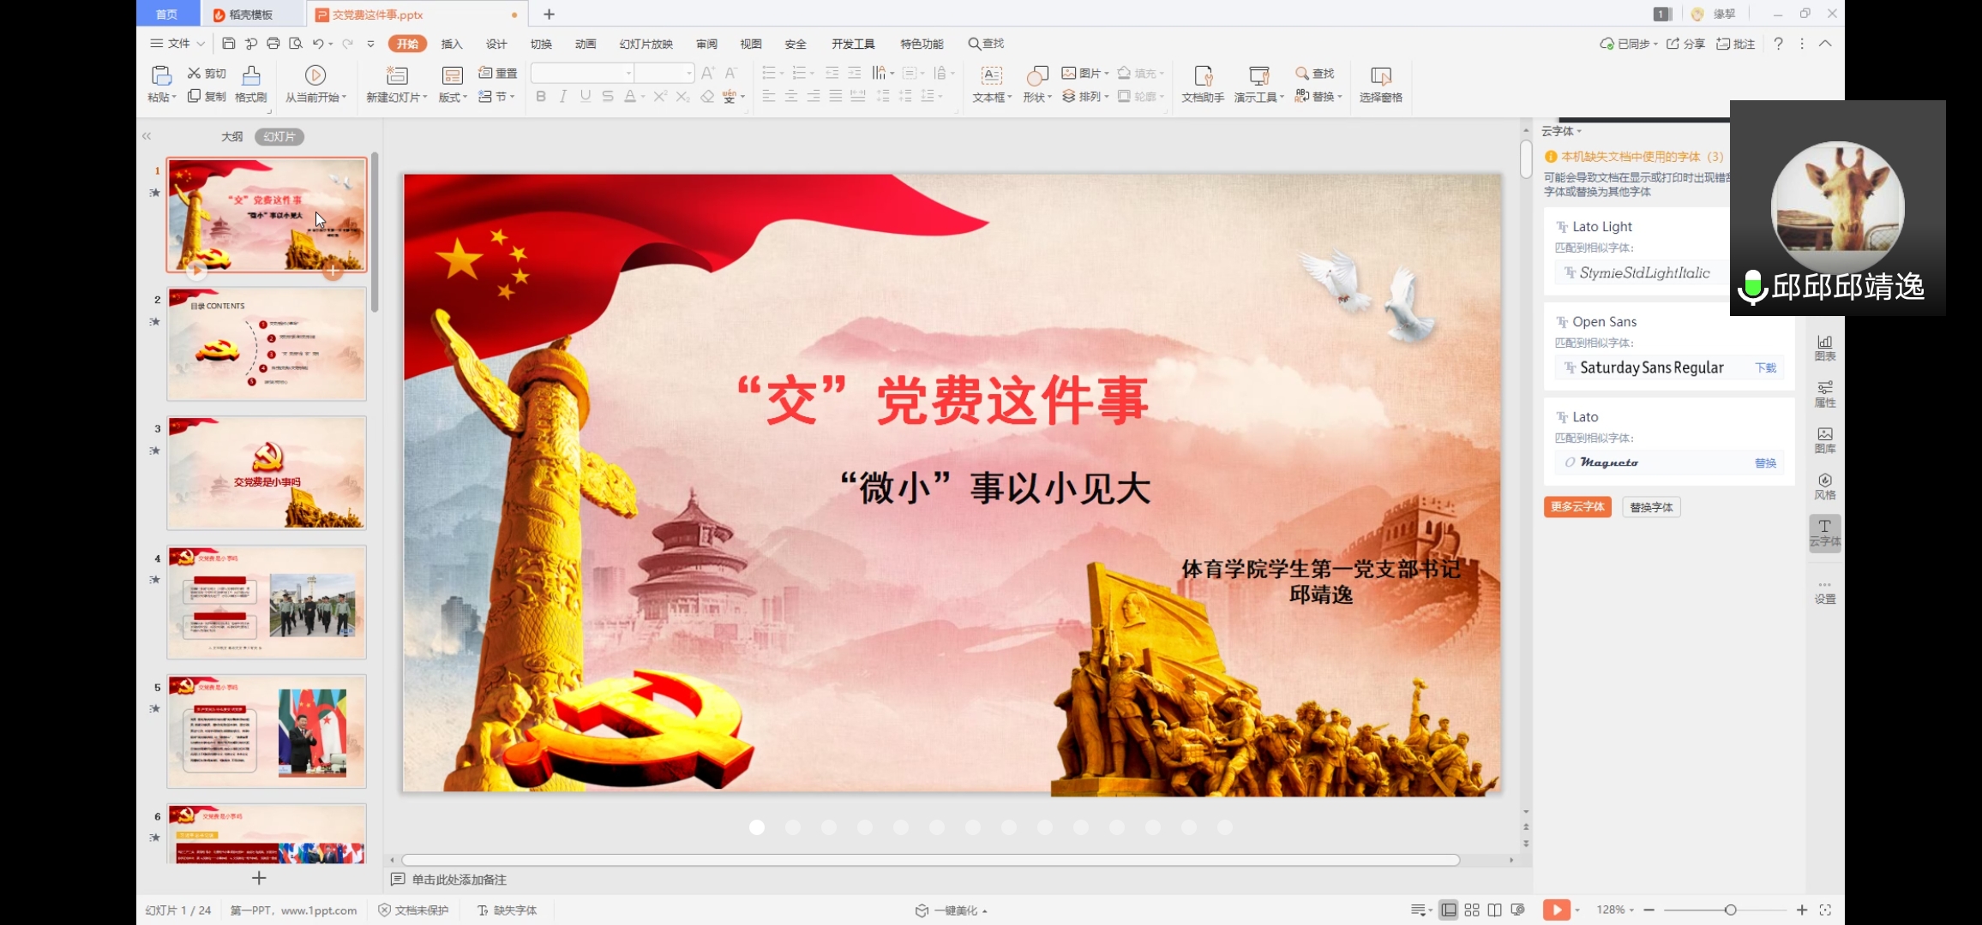Image resolution: width=1982 pixels, height=925 pixels.
Task: Open the 插入 Insert ribbon tab
Action: [451, 44]
